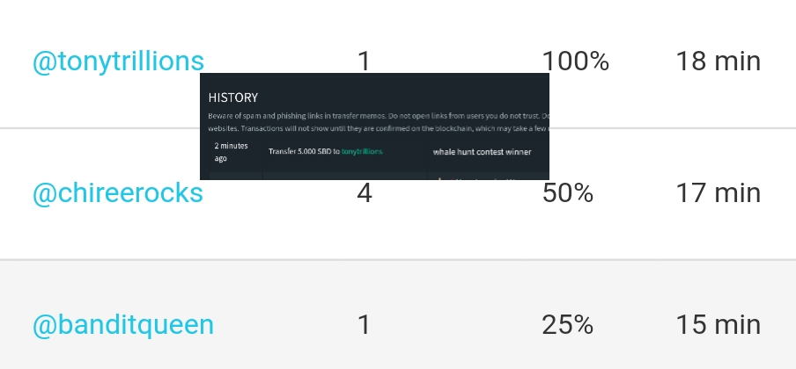Click the 'Transfer 5.000 SBD to' text
This screenshot has height=369, width=796.
tap(304, 151)
